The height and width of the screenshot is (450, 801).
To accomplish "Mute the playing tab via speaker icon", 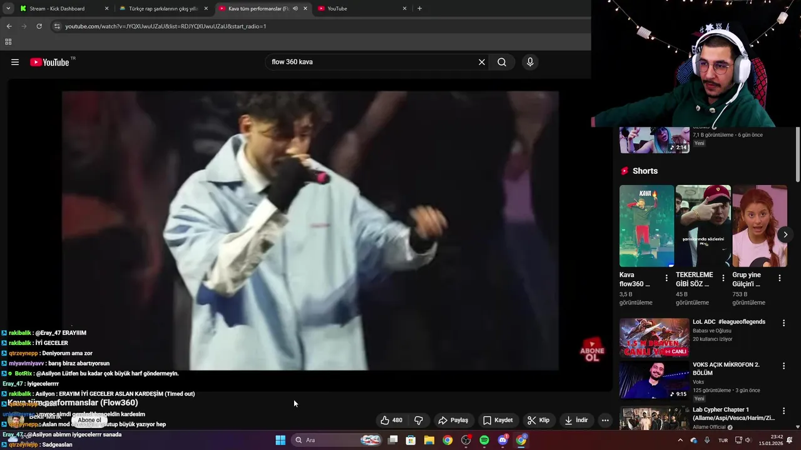I will point(295,9).
